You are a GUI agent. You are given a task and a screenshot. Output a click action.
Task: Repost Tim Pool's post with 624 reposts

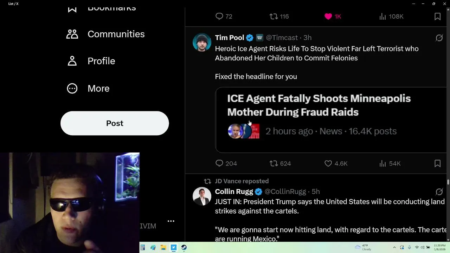click(x=280, y=164)
